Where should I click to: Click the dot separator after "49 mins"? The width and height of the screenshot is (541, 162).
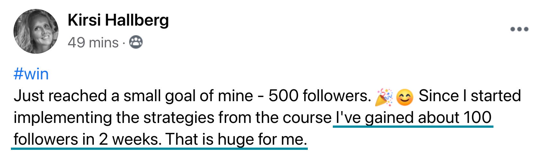coord(124,43)
